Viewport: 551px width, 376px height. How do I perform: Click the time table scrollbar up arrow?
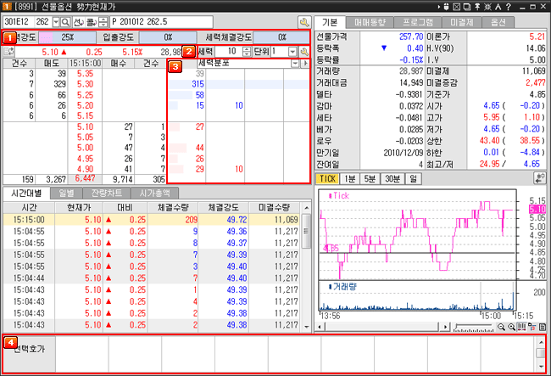pos(306,208)
